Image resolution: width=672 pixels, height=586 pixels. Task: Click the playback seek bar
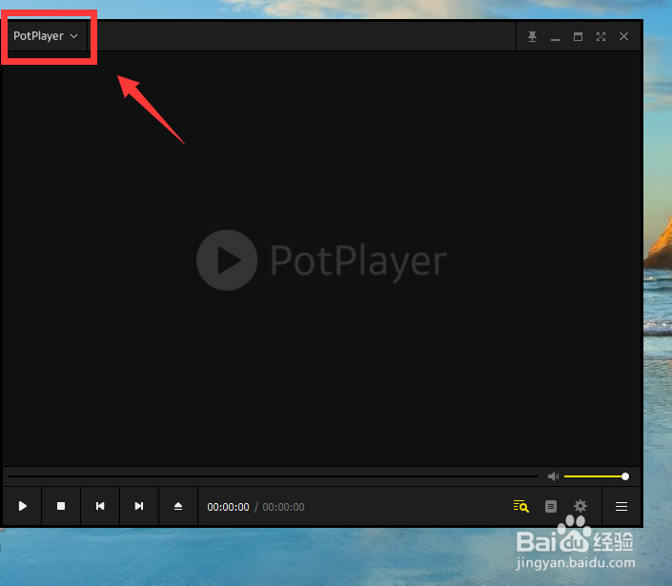coord(273,475)
